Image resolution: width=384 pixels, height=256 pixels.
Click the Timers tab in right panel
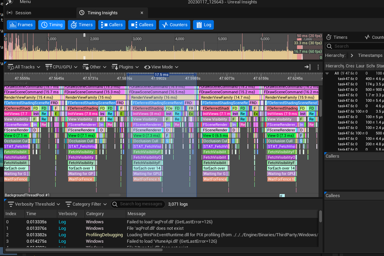(337, 37)
